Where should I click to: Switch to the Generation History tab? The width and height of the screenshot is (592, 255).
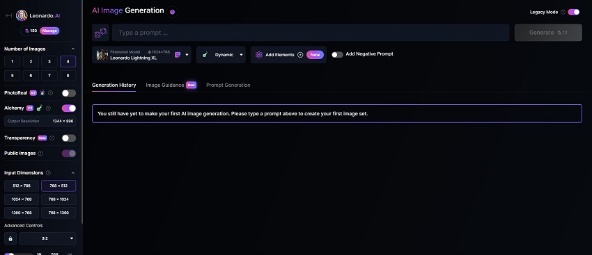(x=114, y=85)
